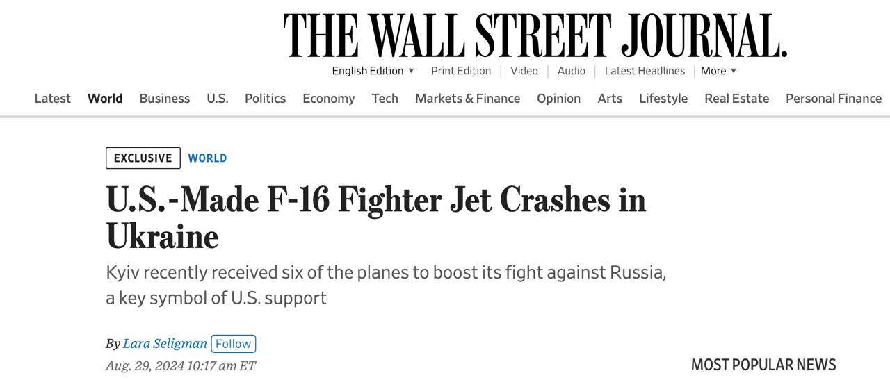Viewport: 890px width, 380px height.
Task: Follow author Lara Seligman
Action: 233,344
